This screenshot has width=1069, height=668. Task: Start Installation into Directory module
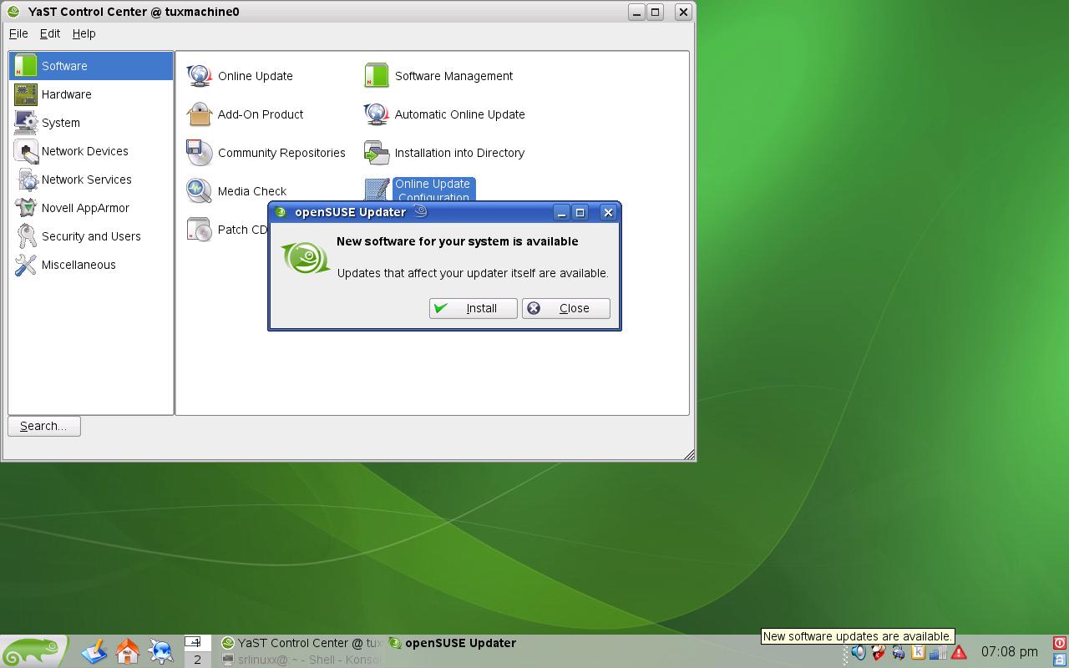[x=444, y=153]
